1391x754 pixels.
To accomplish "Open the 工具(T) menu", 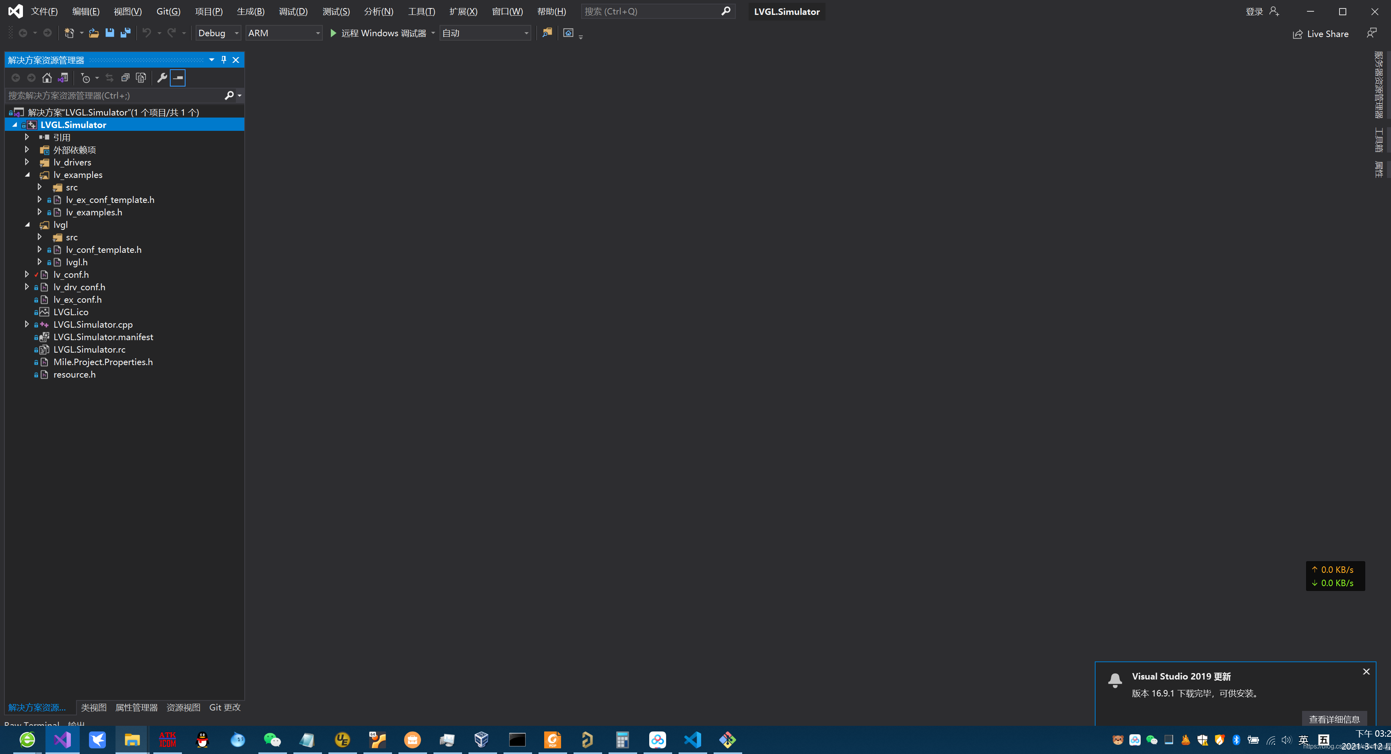I will 421,11.
